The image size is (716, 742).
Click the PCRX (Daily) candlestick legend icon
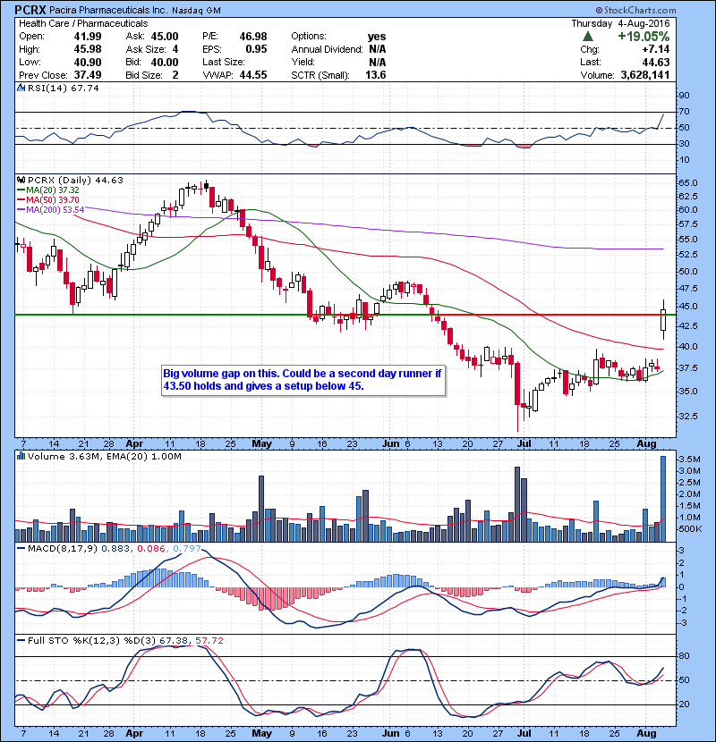21,180
